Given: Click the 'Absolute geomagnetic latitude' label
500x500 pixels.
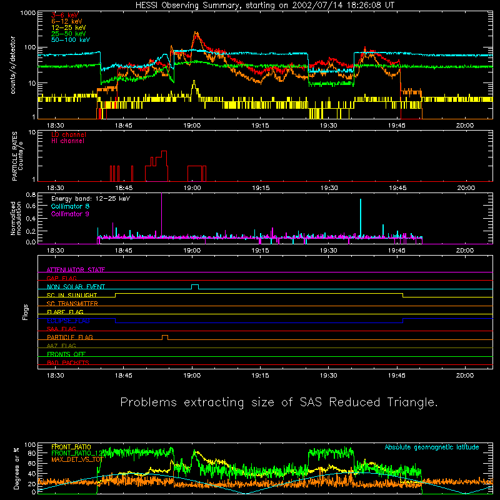Looking at the screenshot, I should pos(432,447).
